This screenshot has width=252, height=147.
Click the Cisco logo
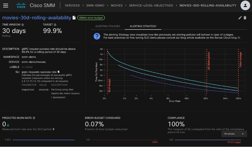pyautogui.click(x=21, y=5)
